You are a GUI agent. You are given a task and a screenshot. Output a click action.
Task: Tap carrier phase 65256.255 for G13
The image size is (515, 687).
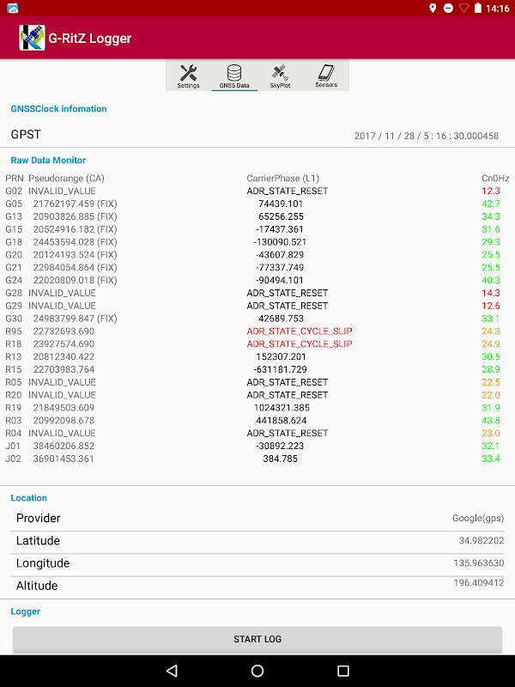click(281, 216)
